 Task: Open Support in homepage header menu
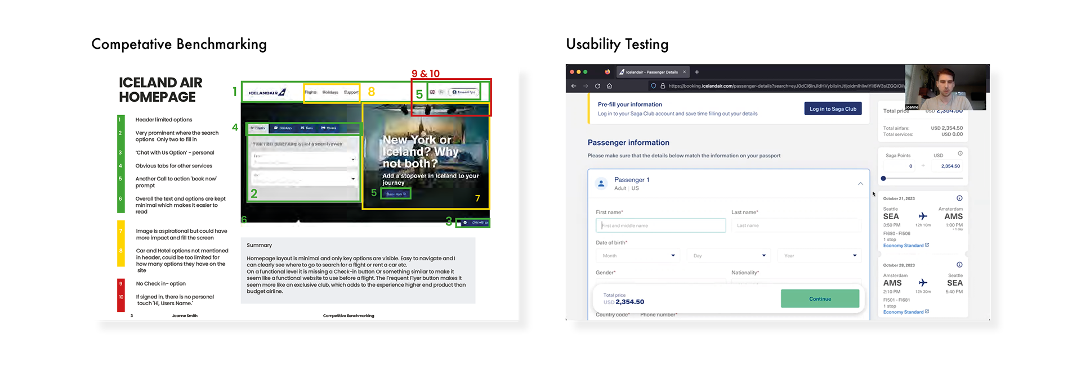point(351,92)
